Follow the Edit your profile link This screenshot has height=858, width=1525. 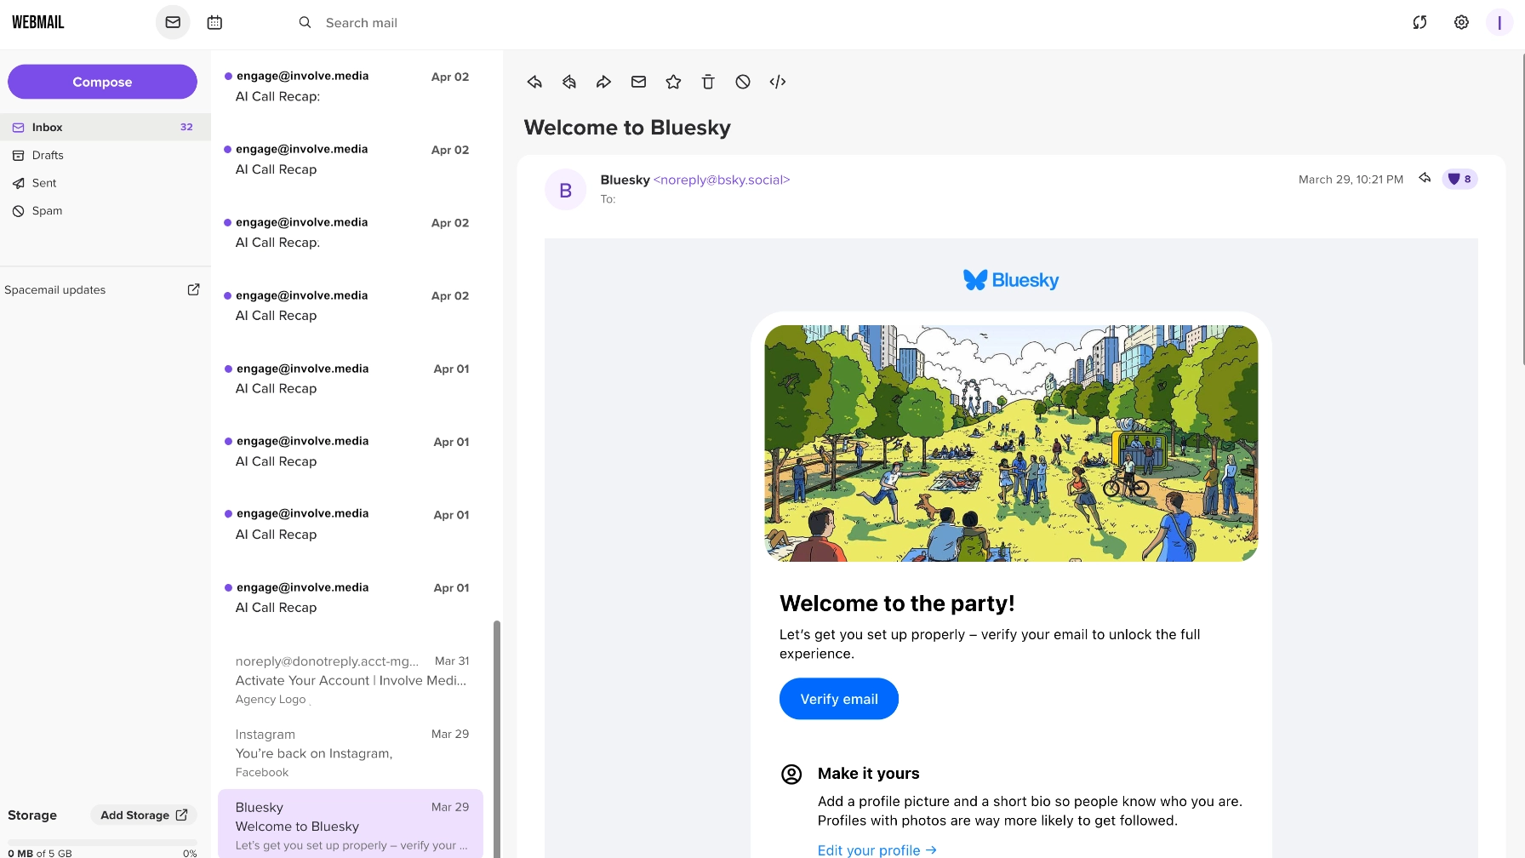coord(877,849)
